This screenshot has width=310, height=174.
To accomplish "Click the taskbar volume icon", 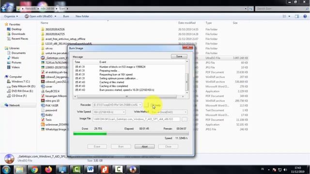I will tap(285, 170).
